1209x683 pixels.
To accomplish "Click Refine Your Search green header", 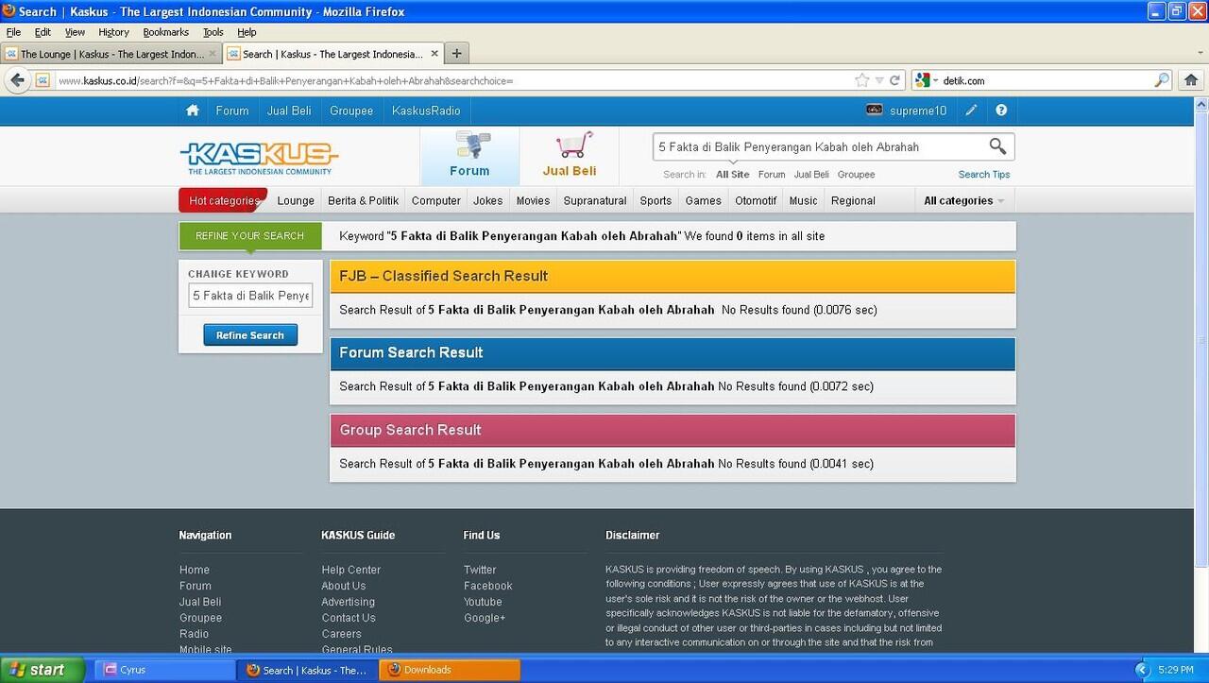I will [250, 236].
